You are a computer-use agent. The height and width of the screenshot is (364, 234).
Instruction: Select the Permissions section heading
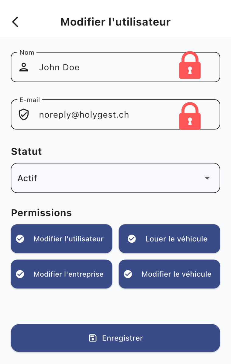click(41, 213)
